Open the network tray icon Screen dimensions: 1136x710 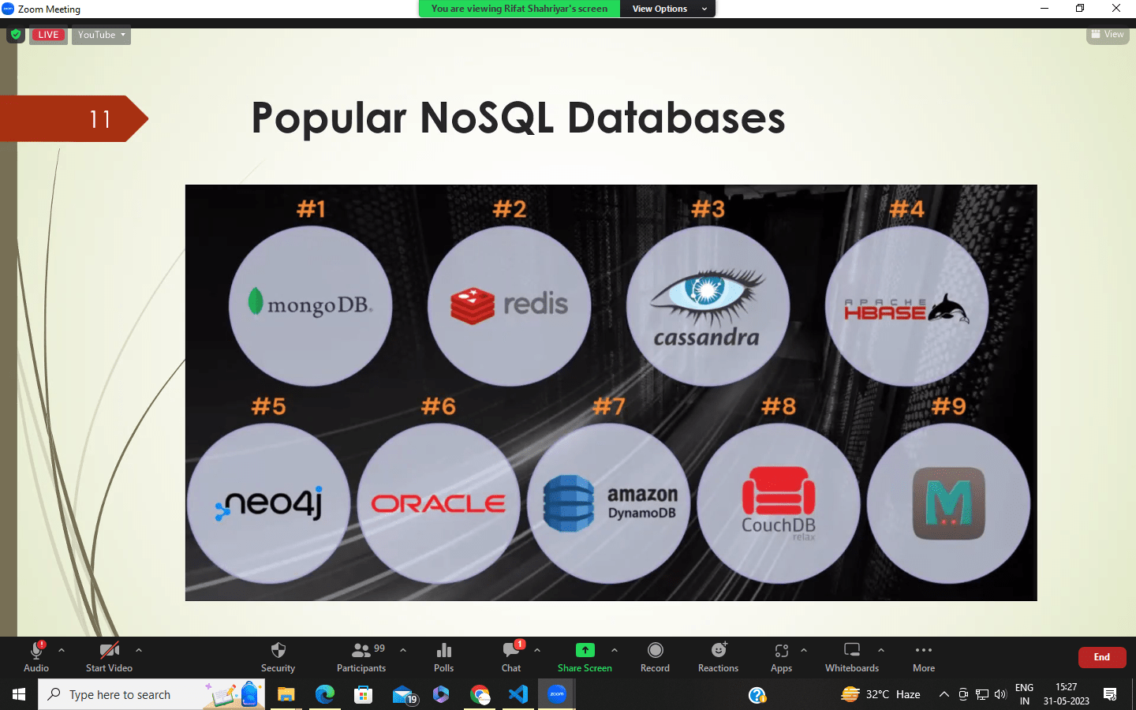982,694
